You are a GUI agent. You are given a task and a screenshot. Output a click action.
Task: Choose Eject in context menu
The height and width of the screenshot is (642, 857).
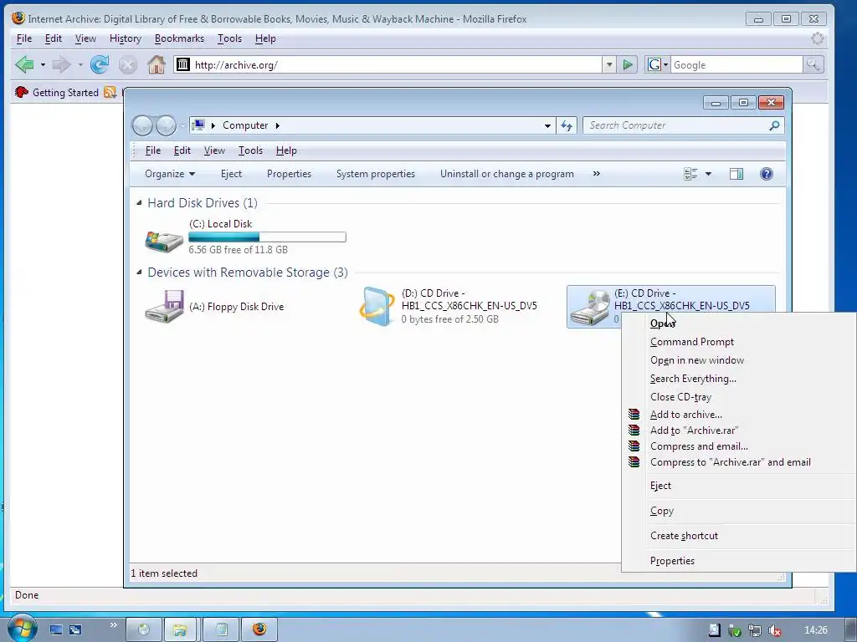click(738, 486)
